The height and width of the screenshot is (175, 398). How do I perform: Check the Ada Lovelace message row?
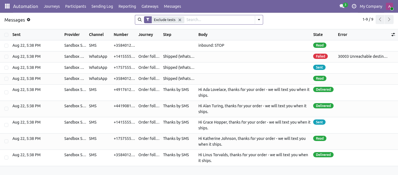pyautogui.click(x=6, y=92)
